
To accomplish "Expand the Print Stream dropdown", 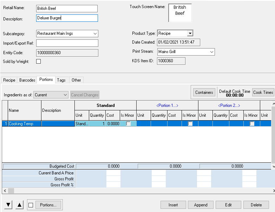I will coord(211,52).
